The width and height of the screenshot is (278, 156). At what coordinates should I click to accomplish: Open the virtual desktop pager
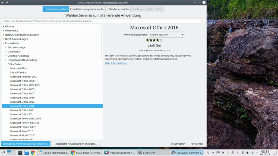pyautogui.click(x=11, y=153)
